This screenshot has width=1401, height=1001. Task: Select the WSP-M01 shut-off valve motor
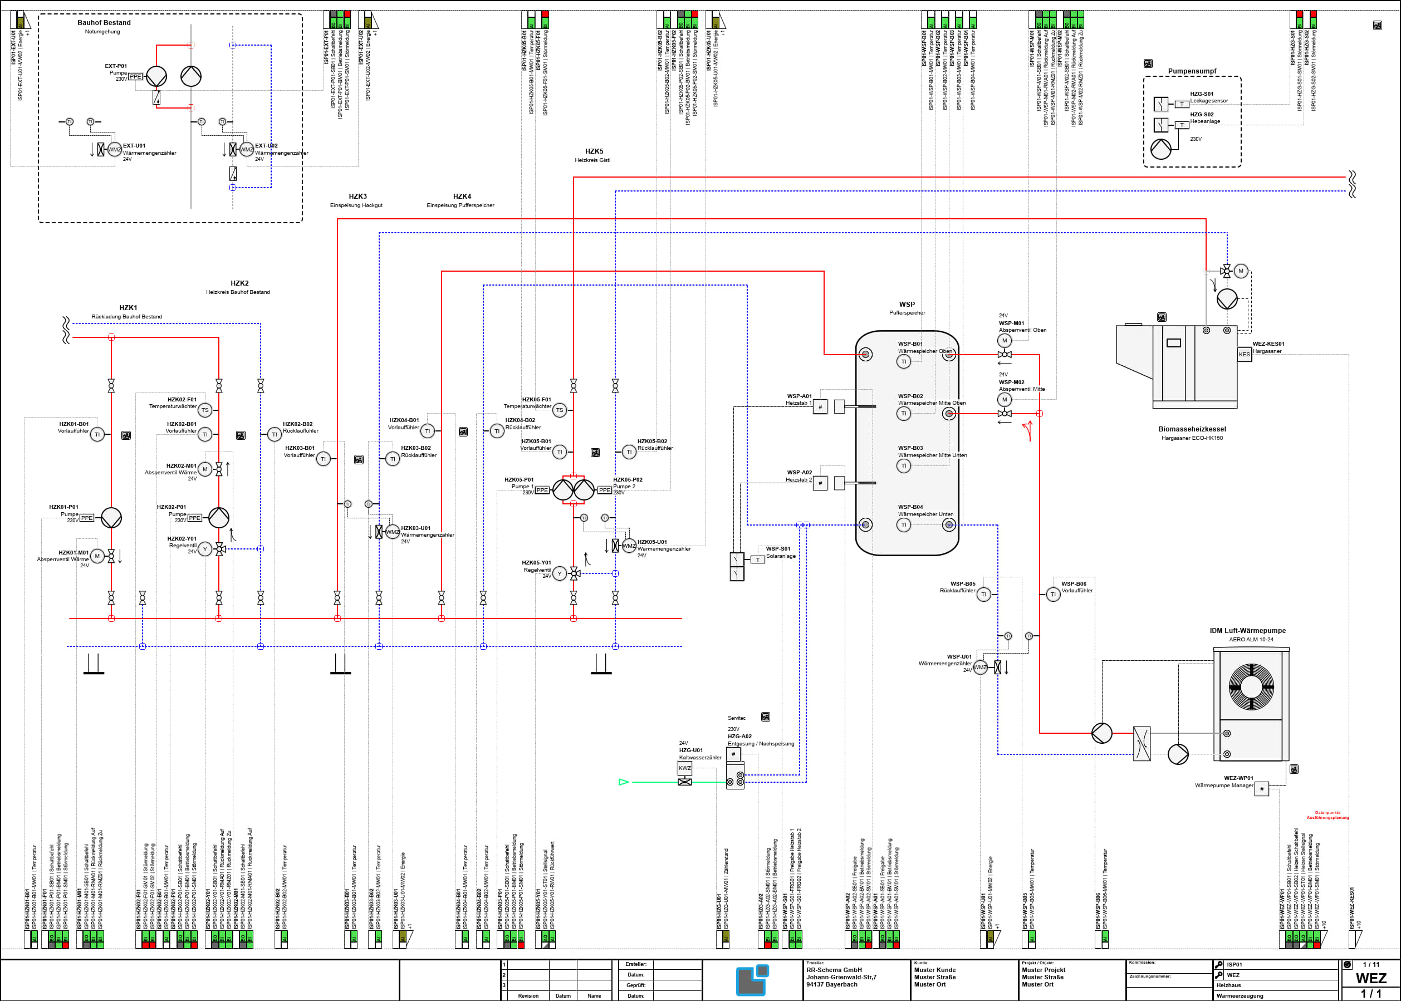(1005, 341)
